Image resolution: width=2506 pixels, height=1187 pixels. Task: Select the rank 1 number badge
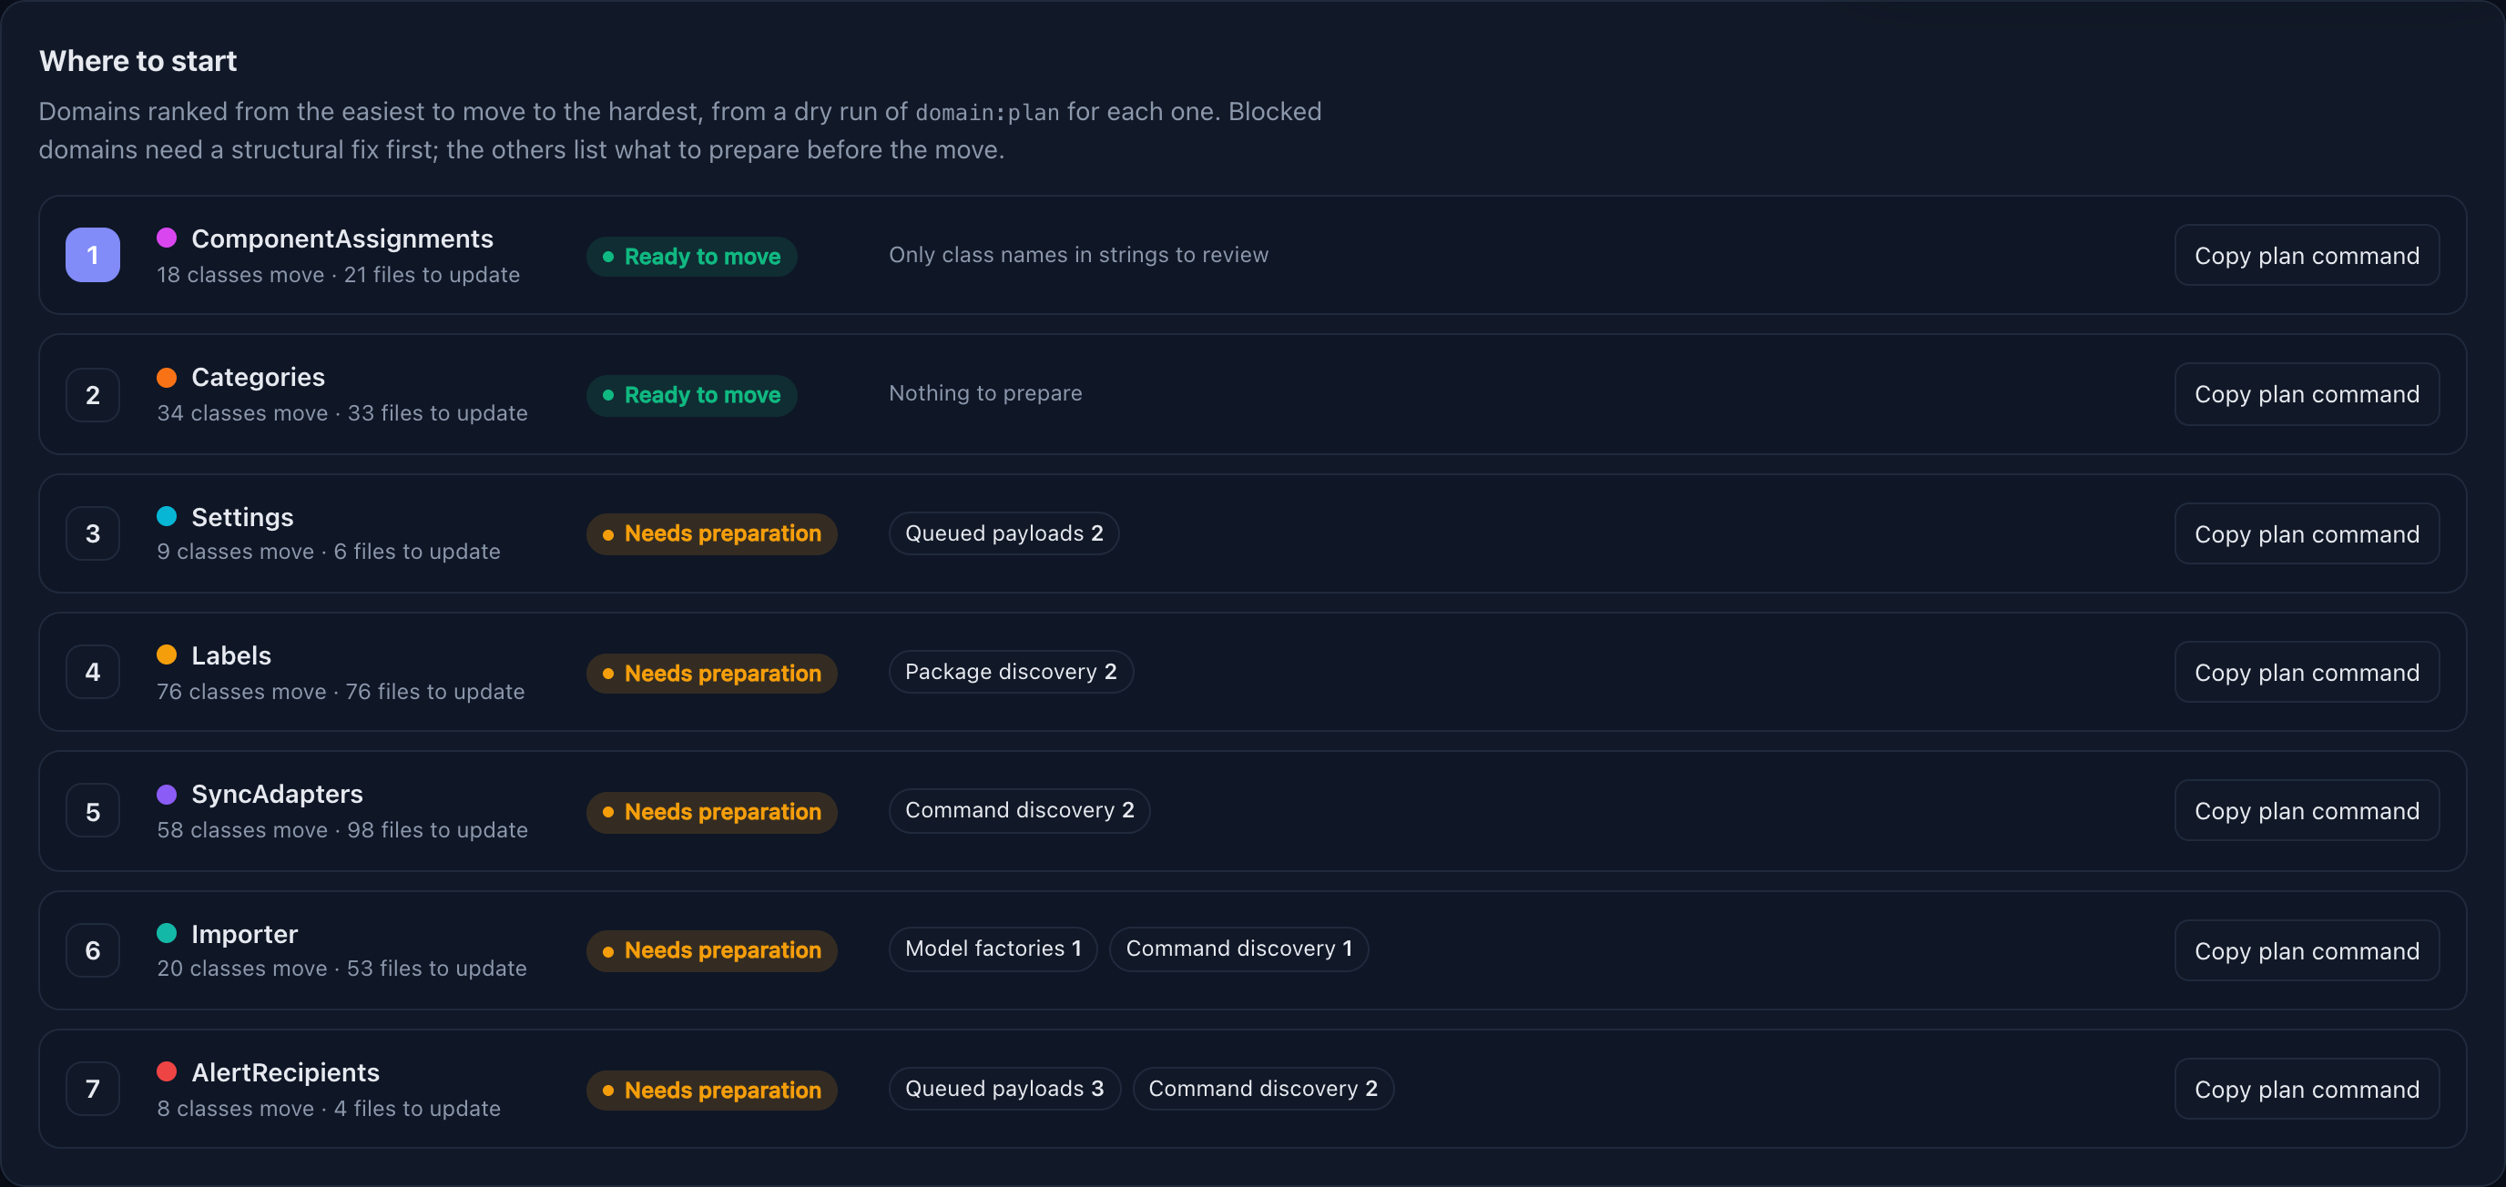point(92,255)
